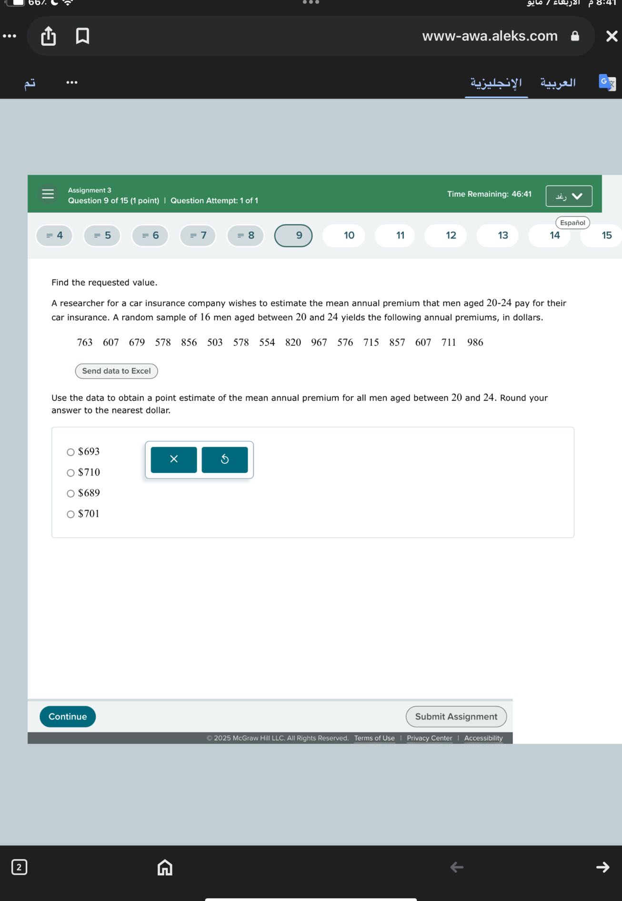The height and width of the screenshot is (901, 622).
Task: Go to question 11
Action: tap(395, 235)
